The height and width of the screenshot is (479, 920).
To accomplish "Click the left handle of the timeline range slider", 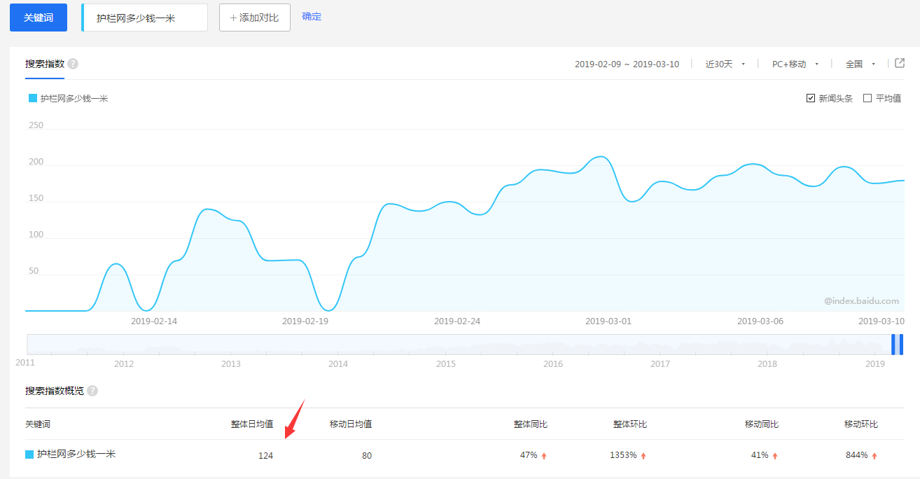I will (x=893, y=345).
